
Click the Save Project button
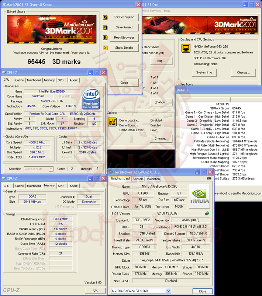[x=124, y=27]
